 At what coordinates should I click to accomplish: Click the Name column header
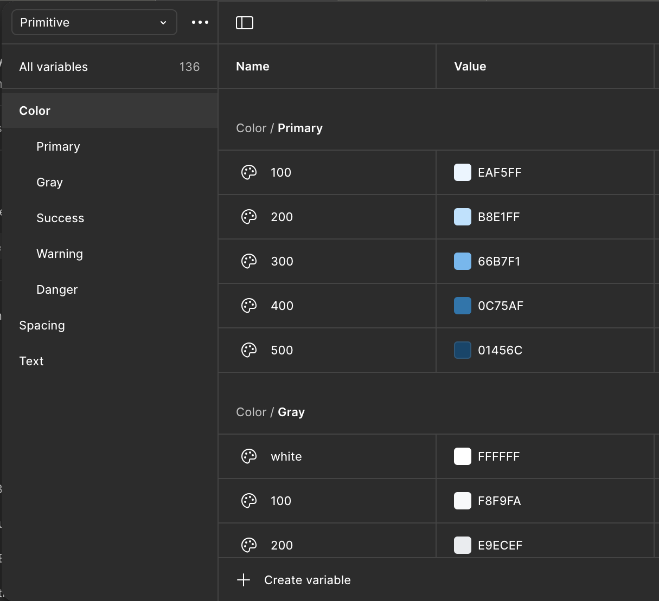[x=253, y=66]
